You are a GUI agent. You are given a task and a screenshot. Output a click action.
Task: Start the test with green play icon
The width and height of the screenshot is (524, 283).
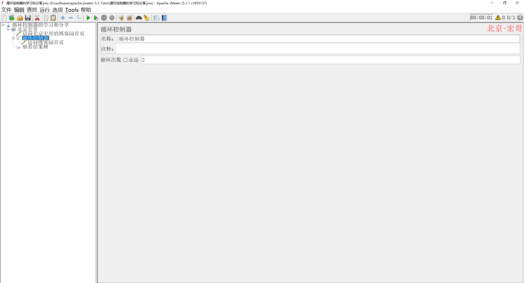tap(88, 18)
